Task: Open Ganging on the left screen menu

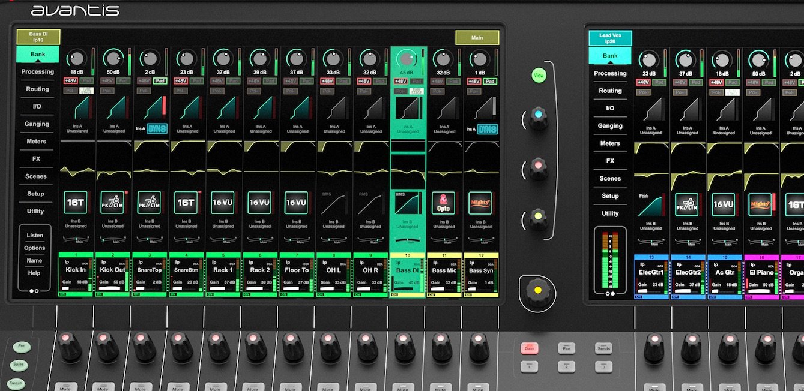Action: point(37,124)
